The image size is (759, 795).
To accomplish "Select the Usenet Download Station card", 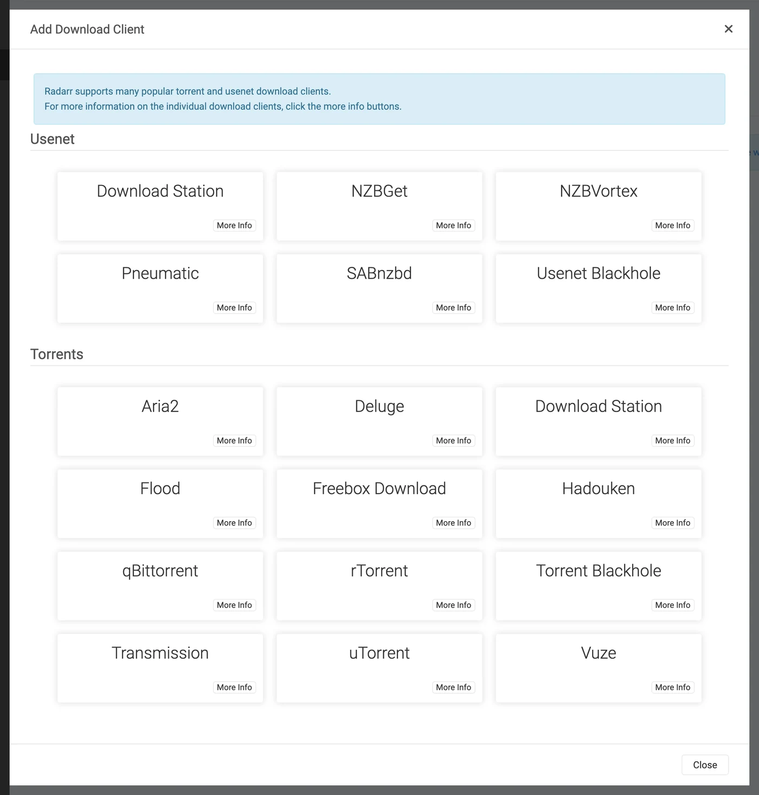I will [x=160, y=206].
